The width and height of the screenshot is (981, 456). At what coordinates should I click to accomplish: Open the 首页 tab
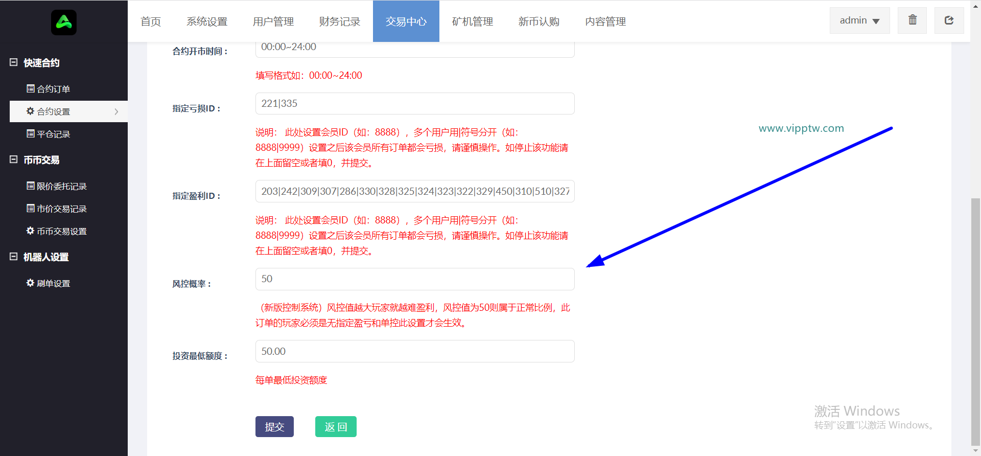151,21
